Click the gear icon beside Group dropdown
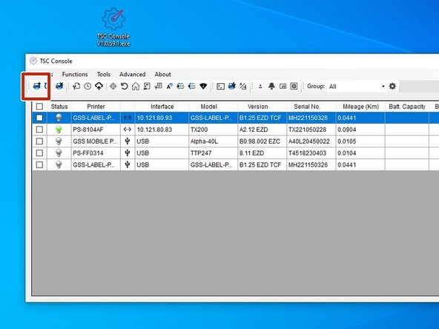This screenshot has width=439, height=329. click(392, 86)
